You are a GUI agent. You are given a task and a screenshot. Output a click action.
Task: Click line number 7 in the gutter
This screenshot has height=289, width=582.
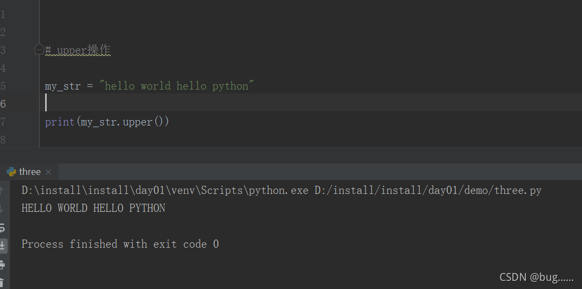click(x=3, y=122)
